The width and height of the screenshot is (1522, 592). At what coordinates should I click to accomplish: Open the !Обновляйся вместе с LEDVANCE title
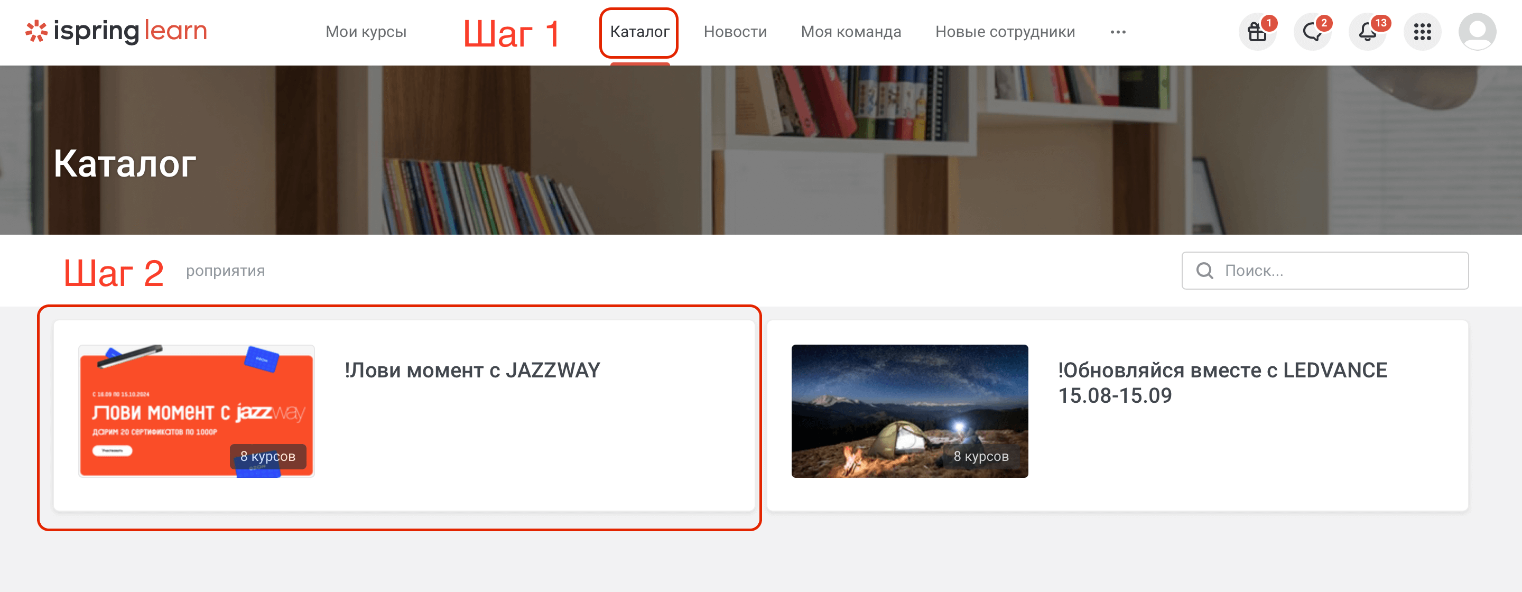tap(1222, 383)
